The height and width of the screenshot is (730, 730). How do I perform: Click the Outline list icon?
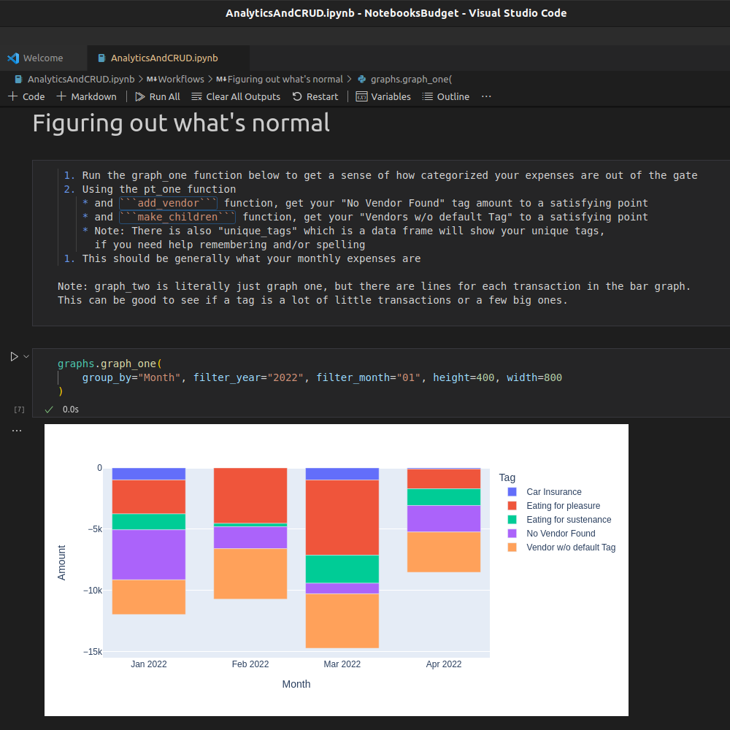tap(427, 97)
